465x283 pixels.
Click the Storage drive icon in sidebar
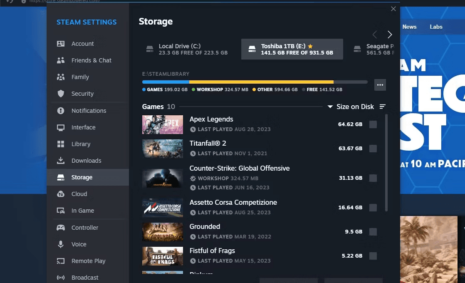click(60, 177)
